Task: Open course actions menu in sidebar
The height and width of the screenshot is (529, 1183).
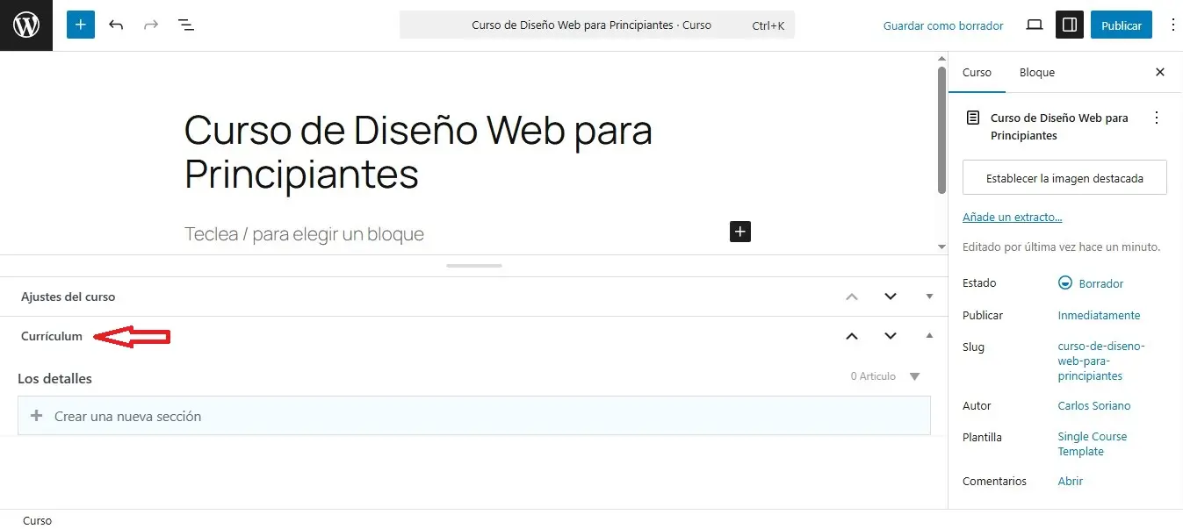Action: tap(1156, 118)
